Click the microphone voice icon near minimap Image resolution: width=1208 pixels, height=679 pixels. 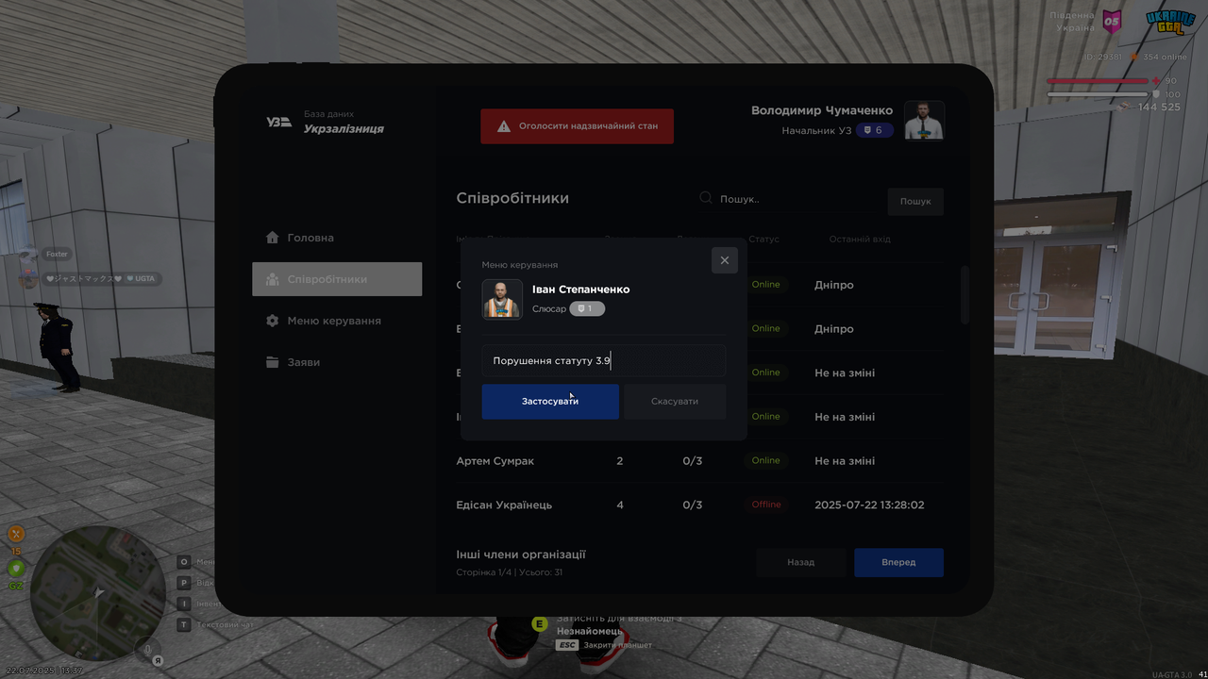pyautogui.click(x=146, y=648)
